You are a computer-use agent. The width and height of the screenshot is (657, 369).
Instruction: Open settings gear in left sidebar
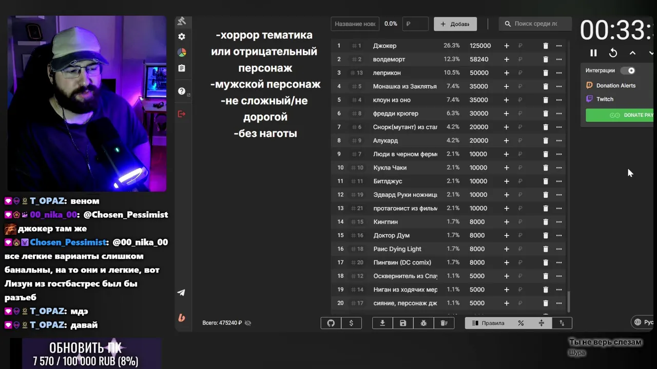181,37
